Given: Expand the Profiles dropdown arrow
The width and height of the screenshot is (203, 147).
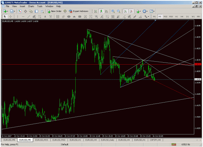Looking at the screenshot, I should tap(14, 11).
